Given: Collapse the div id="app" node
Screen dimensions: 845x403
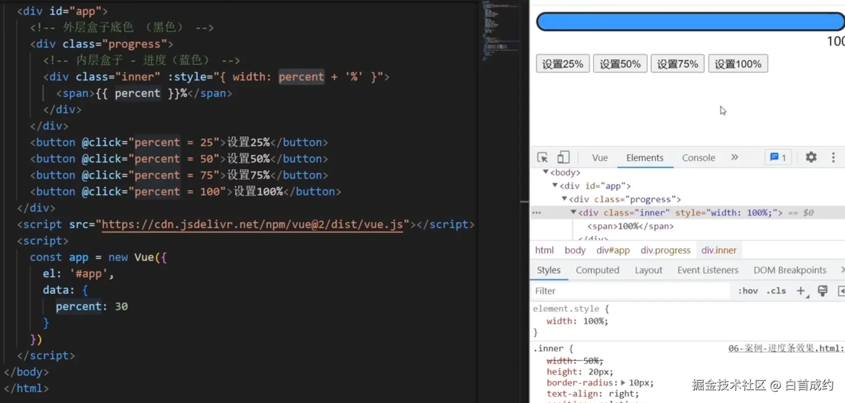Looking at the screenshot, I should pos(555,185).
